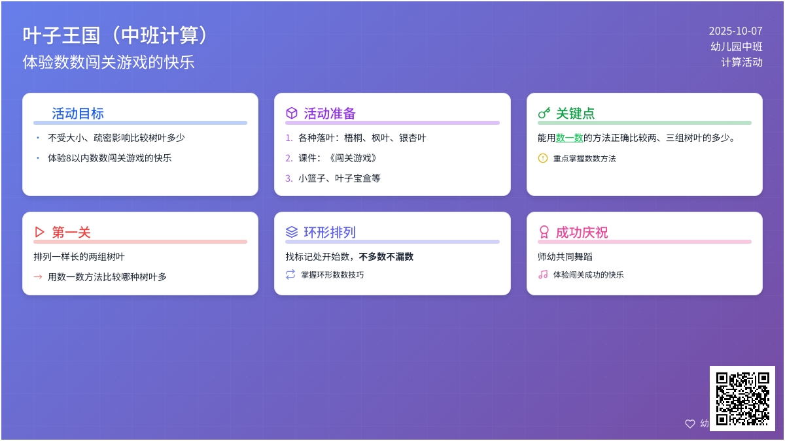Click the 活动目标 card heading
Screen dimensions: 785x441
78,114
